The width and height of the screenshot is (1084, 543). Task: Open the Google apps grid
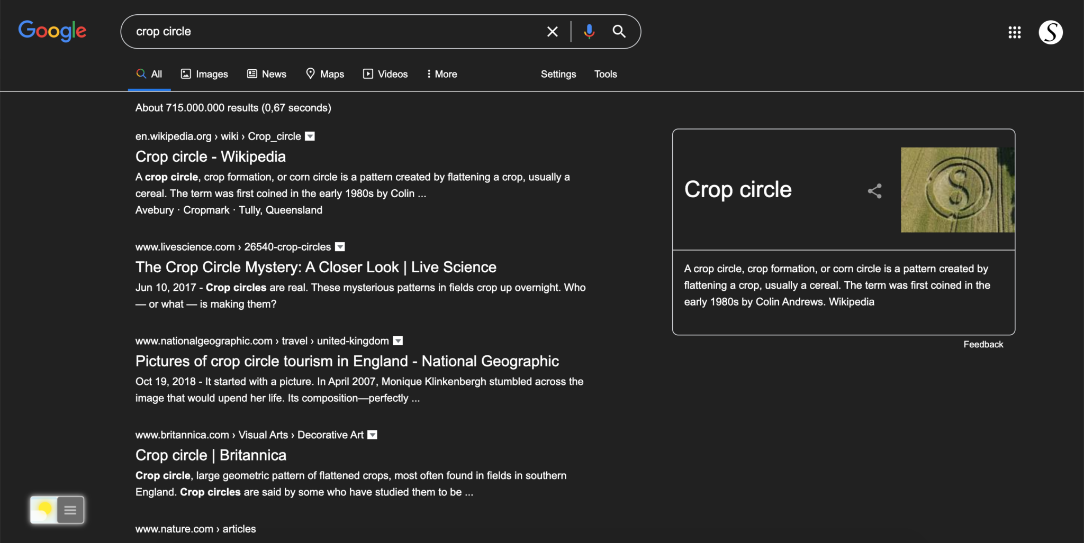(x=1015, y=32)
